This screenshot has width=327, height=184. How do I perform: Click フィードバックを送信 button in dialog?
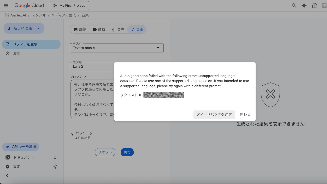[x=214, y=114]
